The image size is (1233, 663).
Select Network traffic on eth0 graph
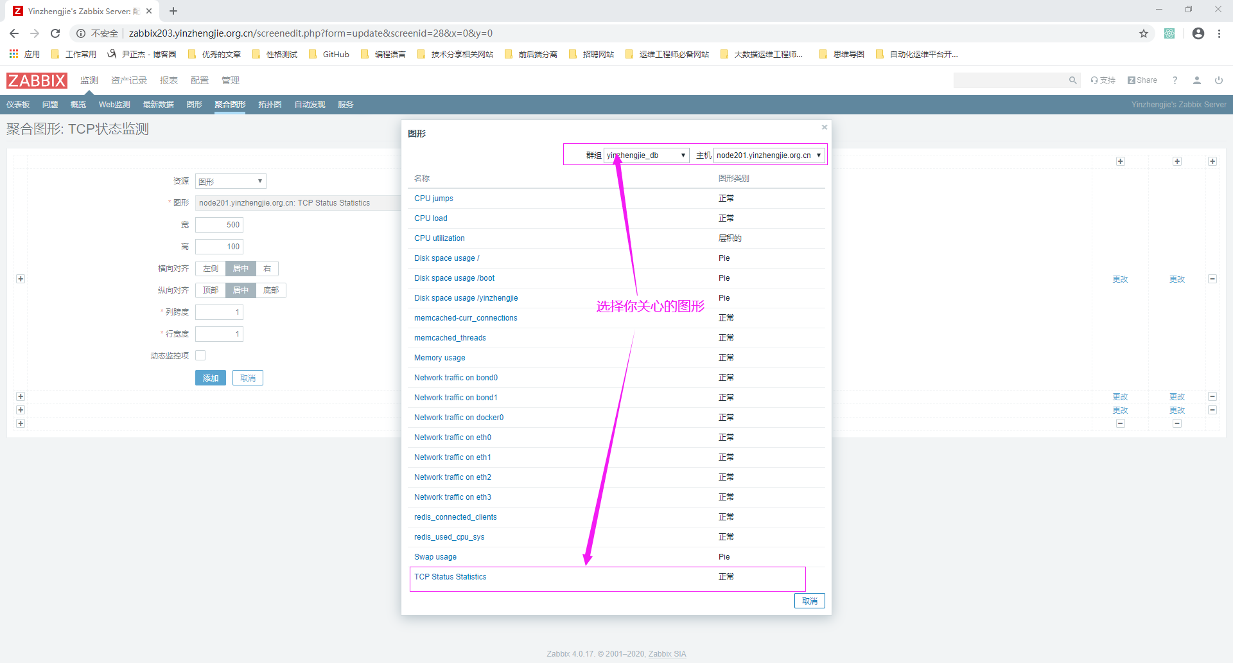pyautogui.click(x=453, y=438)
